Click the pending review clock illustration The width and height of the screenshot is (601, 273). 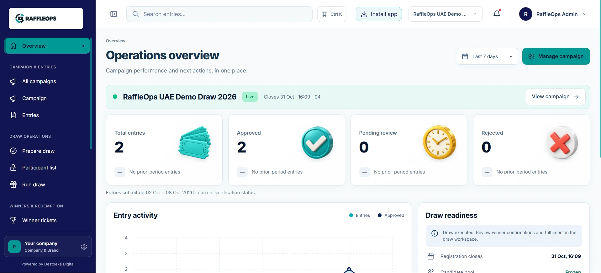(x=439, y=142)
